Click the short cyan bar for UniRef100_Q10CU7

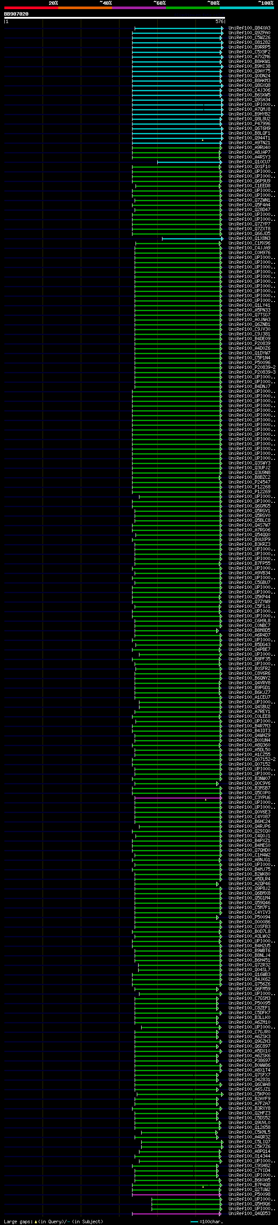(x=190, y=162)
